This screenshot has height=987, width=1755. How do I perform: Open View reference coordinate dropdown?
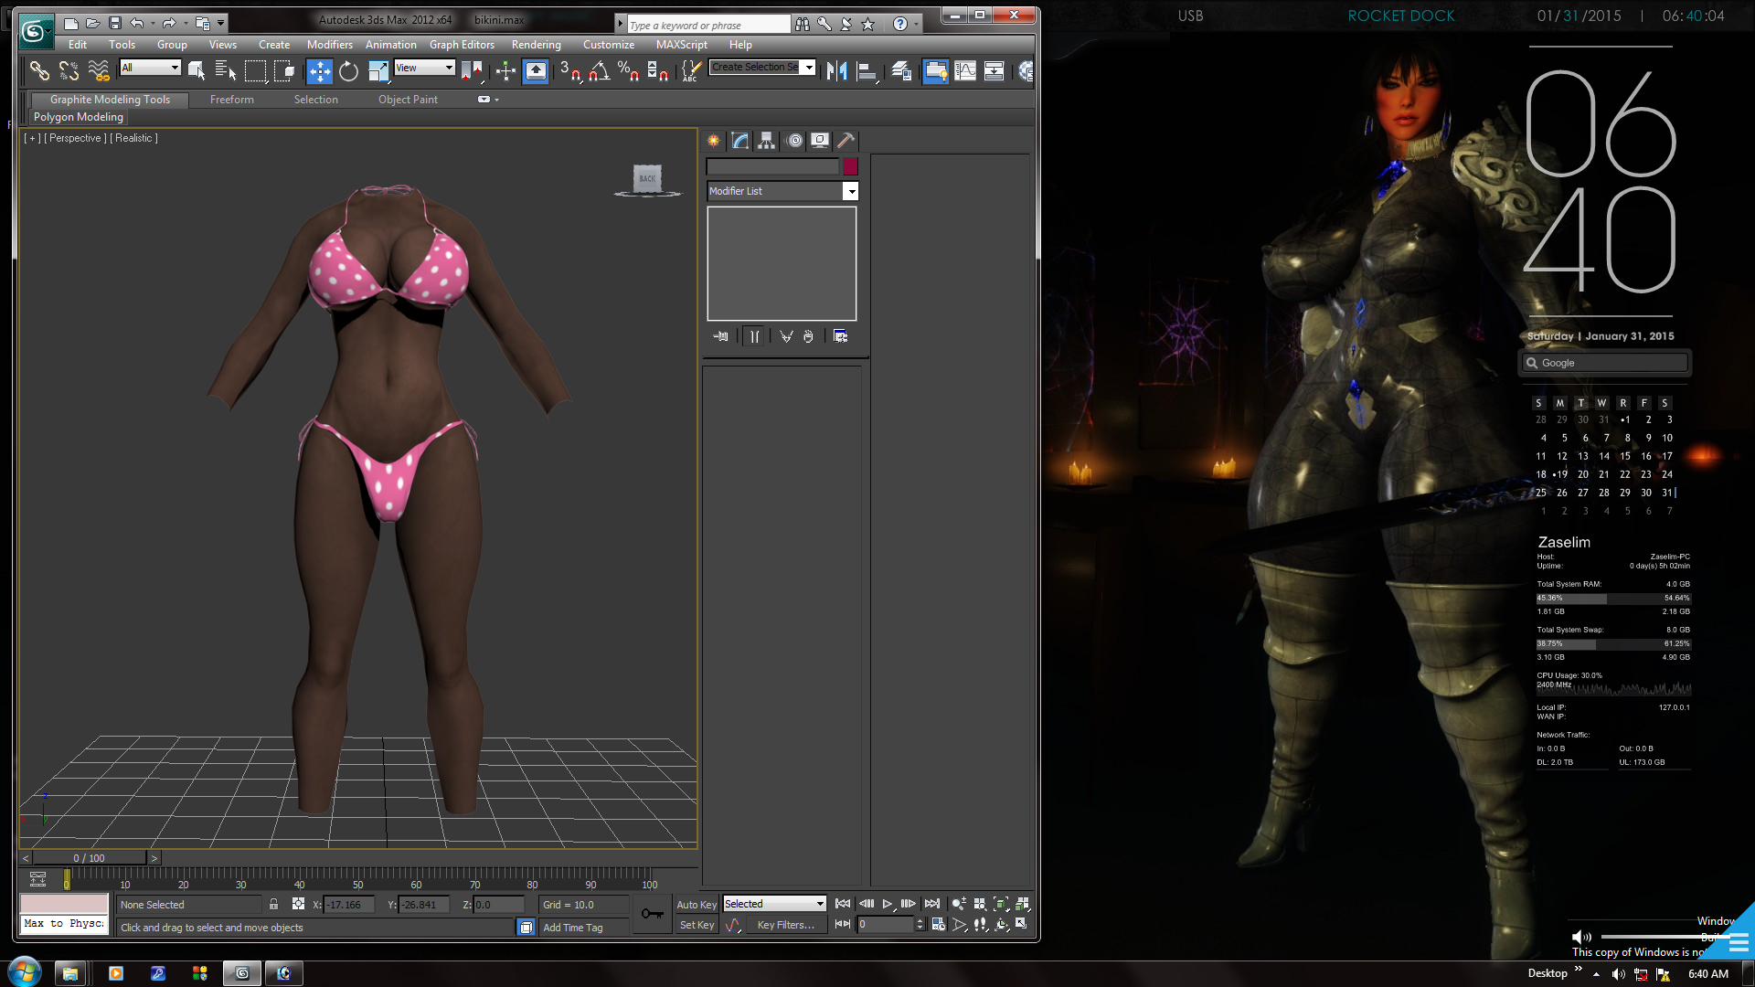click(424, 68)
